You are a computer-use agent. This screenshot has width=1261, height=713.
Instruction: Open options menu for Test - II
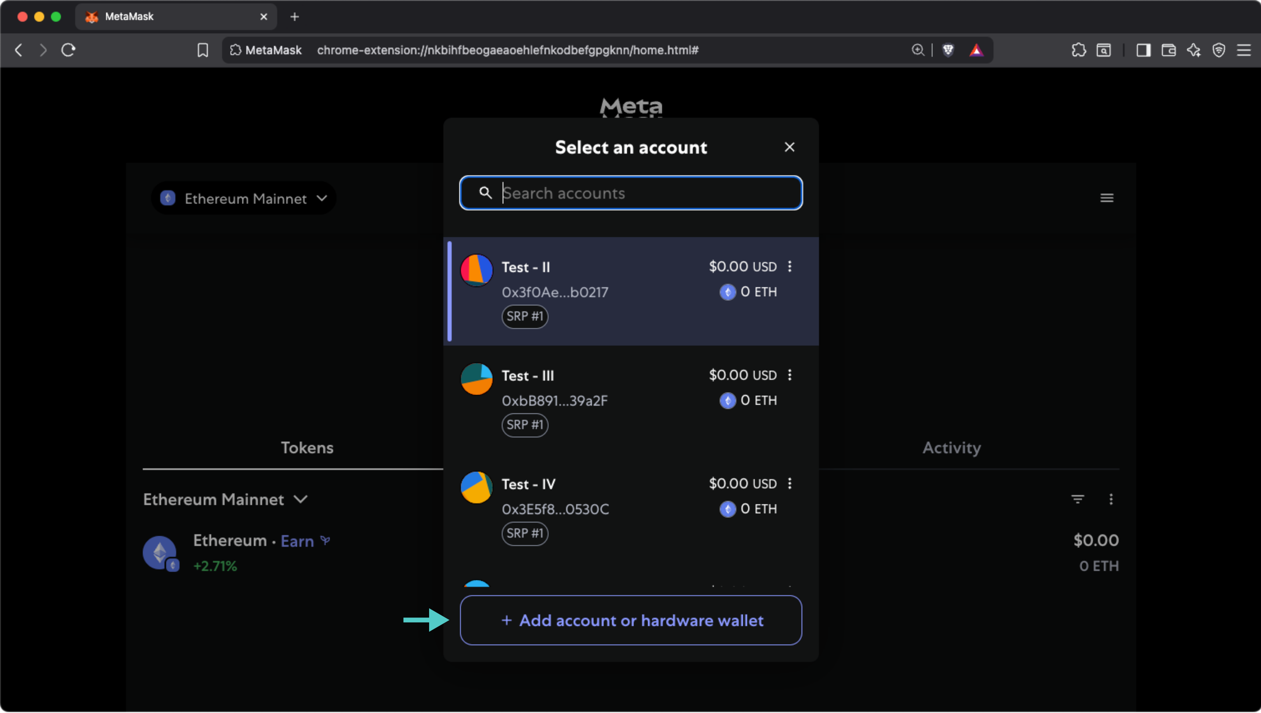(x=789, y=266)
